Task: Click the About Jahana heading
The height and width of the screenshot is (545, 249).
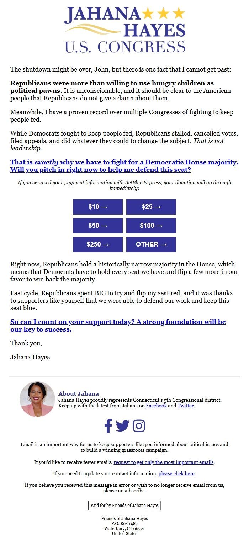Action: [x=79, y=394]
